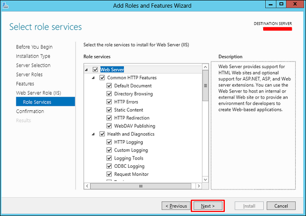
Task: Disable the WebDAV Publishing checkbox
Action: point(109,126)
